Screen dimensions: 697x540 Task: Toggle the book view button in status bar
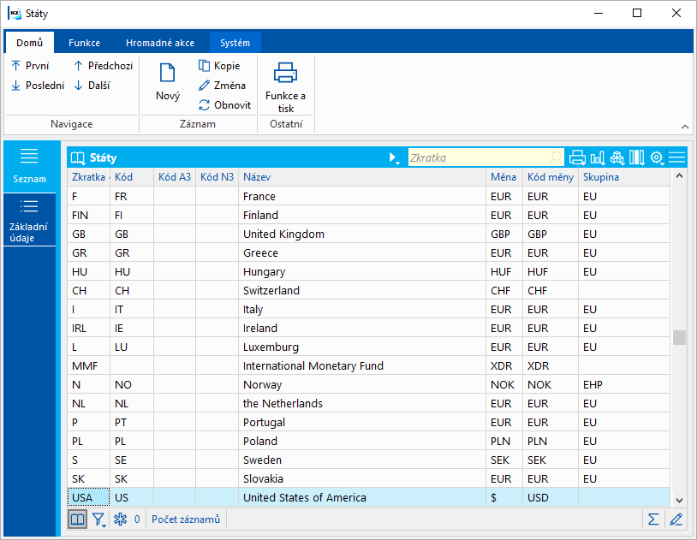78,519
